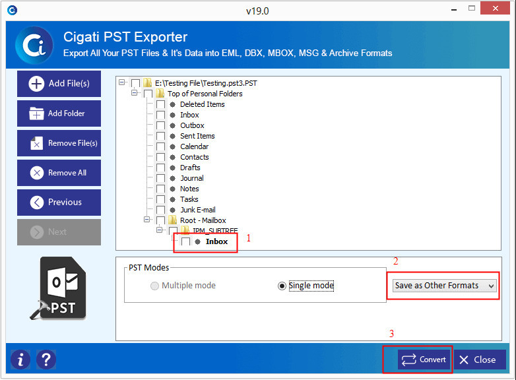Click the Previous arrow icon
This screenshot has height=380, width=516.
coord(37,203)
